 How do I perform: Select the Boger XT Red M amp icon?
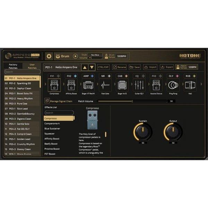coord(87,85)
